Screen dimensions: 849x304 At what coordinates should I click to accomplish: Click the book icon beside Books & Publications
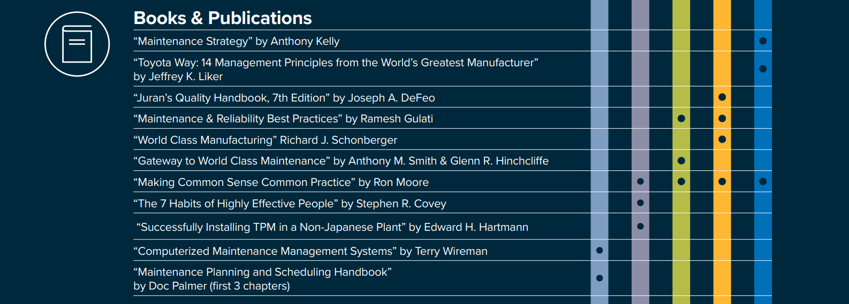point(77,44)
